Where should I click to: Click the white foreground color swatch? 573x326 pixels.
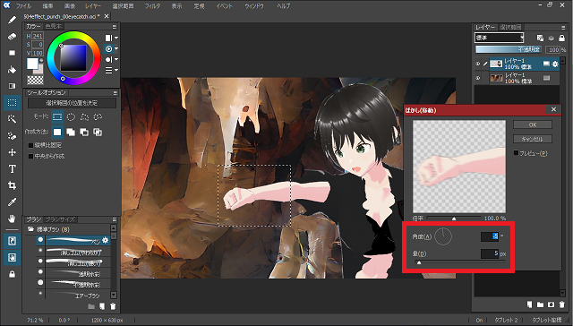32,64
